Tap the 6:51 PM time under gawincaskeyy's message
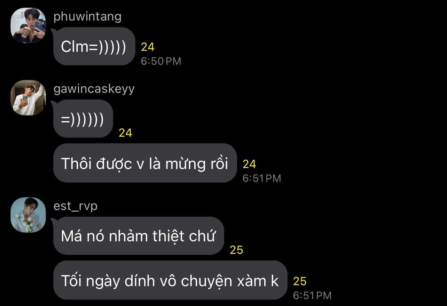 coord(261,178)
